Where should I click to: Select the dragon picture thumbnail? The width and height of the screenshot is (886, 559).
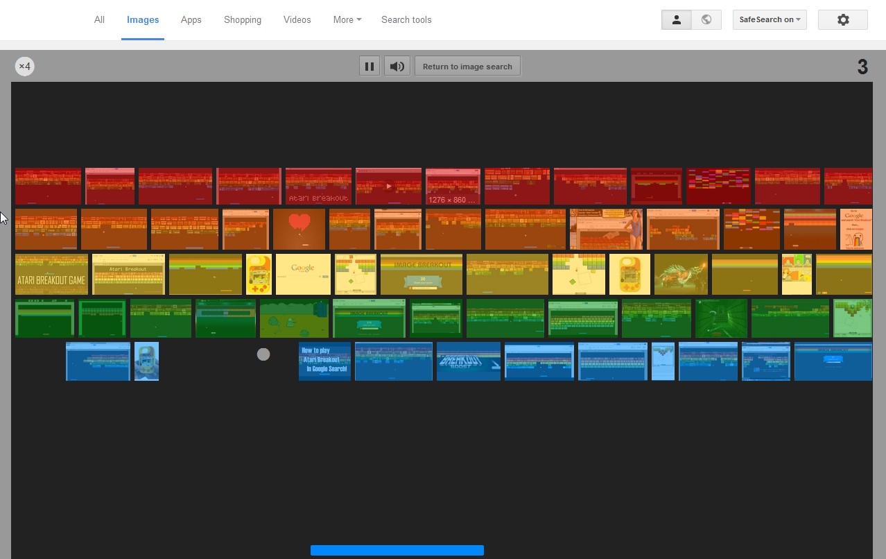coord(681,275)
